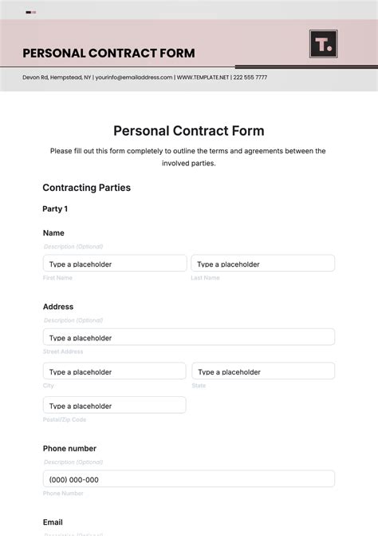The width and height of the screenshot is (378, 536).
Task: Visit the WWW.TEMPLATE.NET website link
Action: pyautogui.click(x=203, y=77)
